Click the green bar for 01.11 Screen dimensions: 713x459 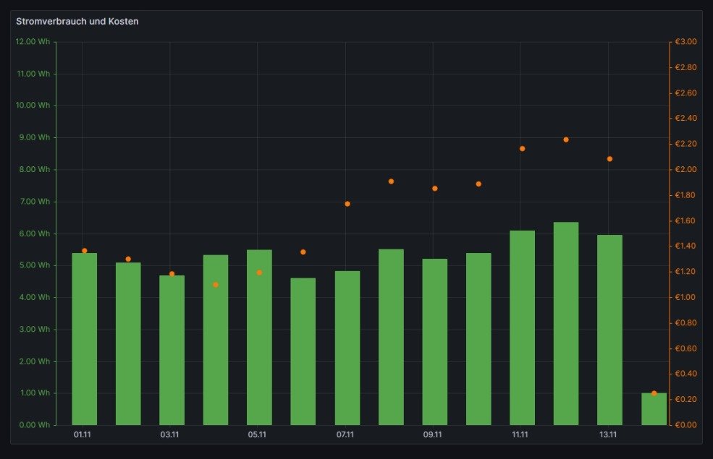(84, 340)
